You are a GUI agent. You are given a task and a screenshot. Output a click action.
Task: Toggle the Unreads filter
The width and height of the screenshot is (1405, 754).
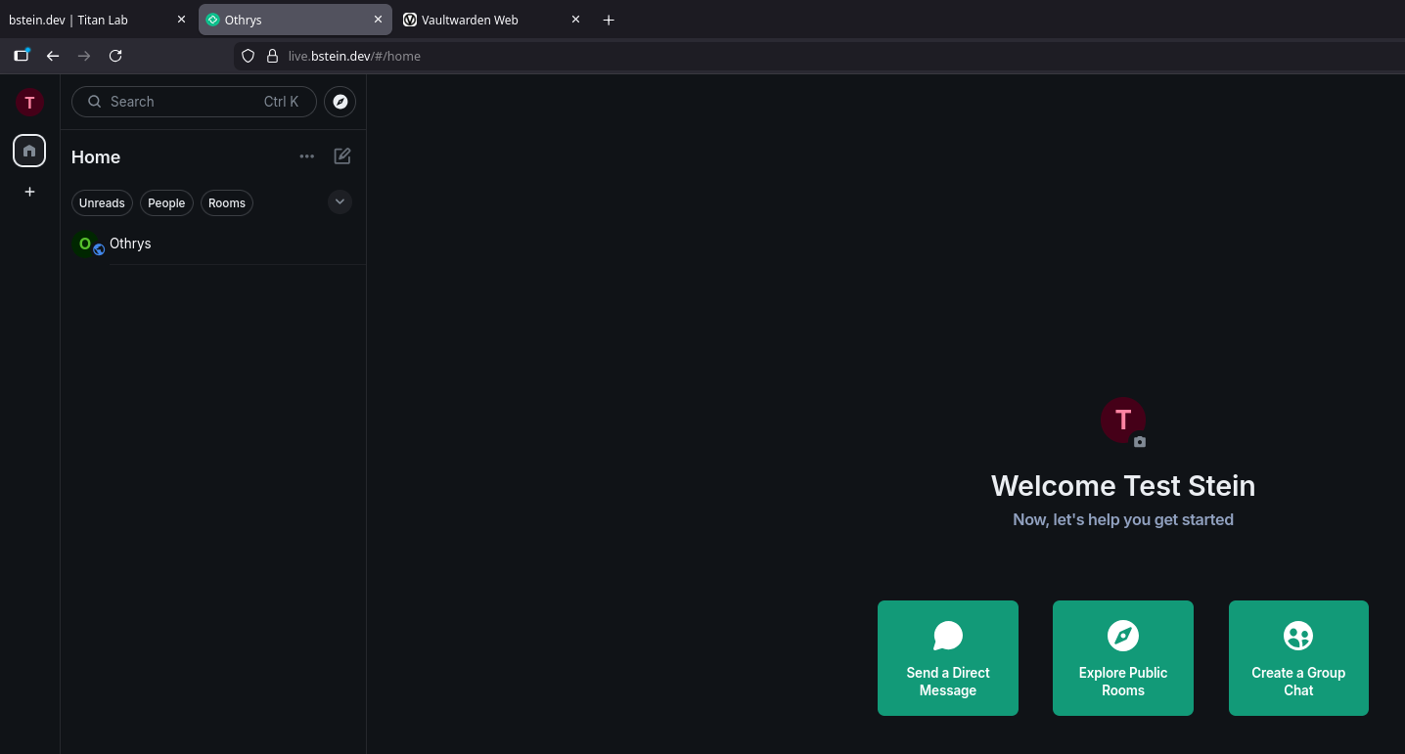(x=102, y=203)
